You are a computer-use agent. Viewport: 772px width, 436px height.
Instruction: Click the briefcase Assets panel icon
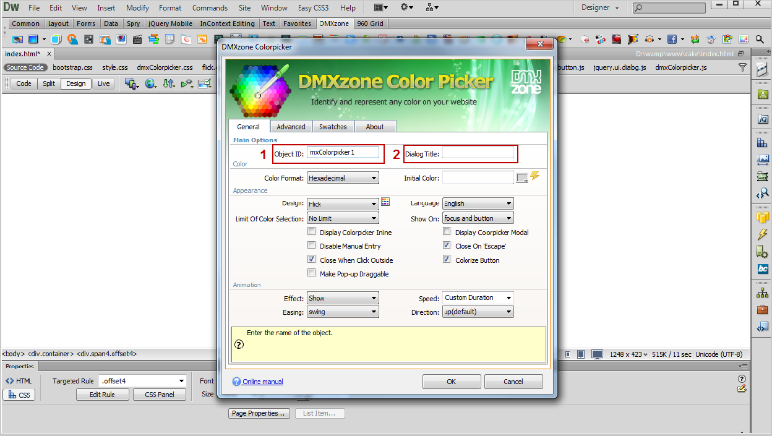click(x=763, y=309)
